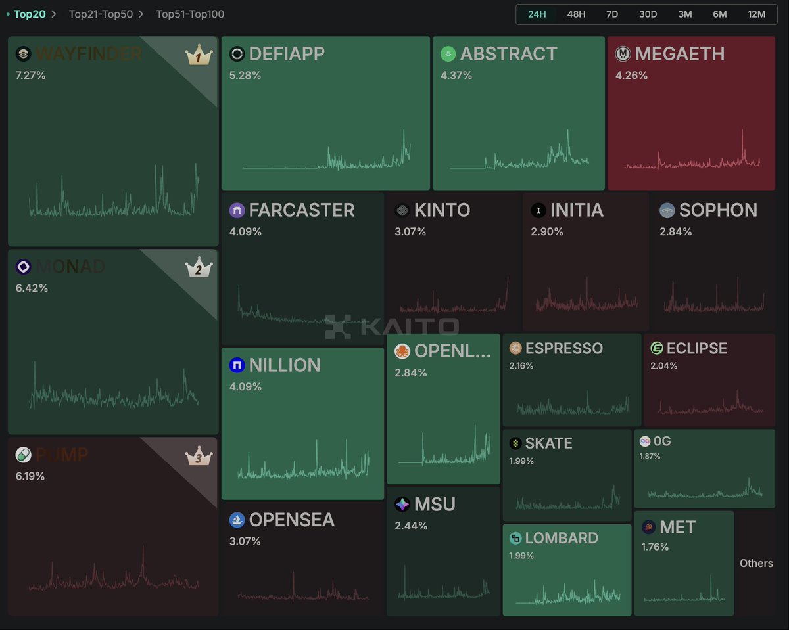The height and width of the screenshot is (630, 789).
Task: Click the Pump 6.19% value
Action: (30, 476)
